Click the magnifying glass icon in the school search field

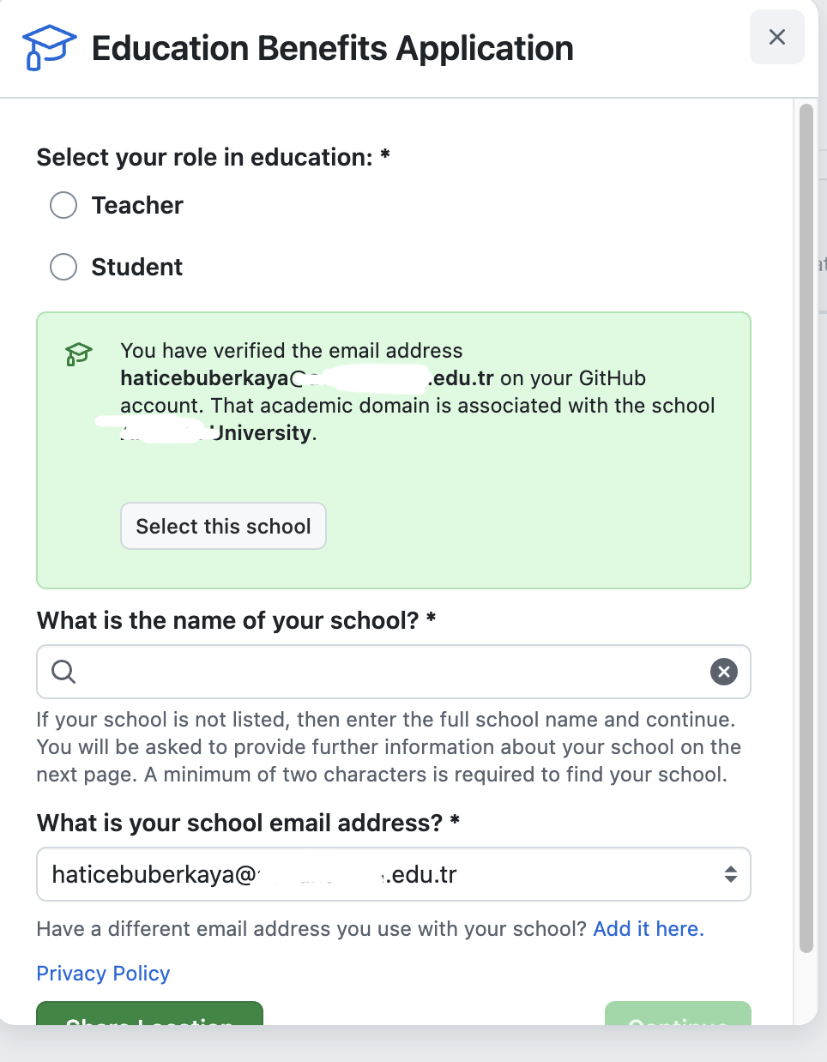point(62,672)
